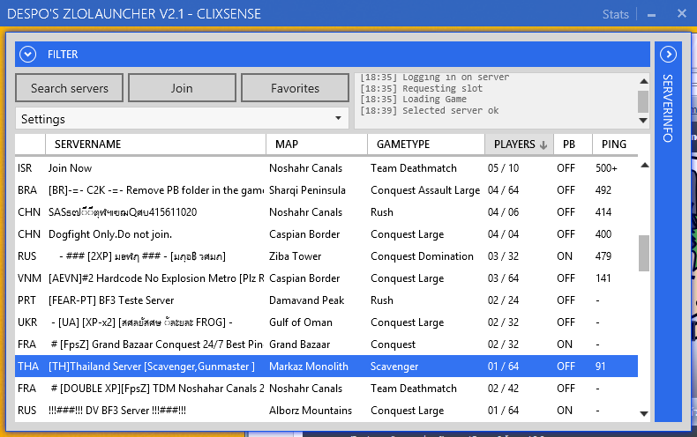Click the Search servers button
The height and width of the screenshot is (437, 697).
[x=70, y=88]
